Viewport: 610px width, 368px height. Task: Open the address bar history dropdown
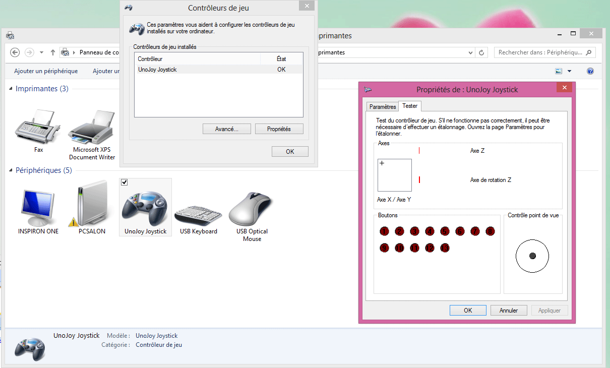(470, 52)
